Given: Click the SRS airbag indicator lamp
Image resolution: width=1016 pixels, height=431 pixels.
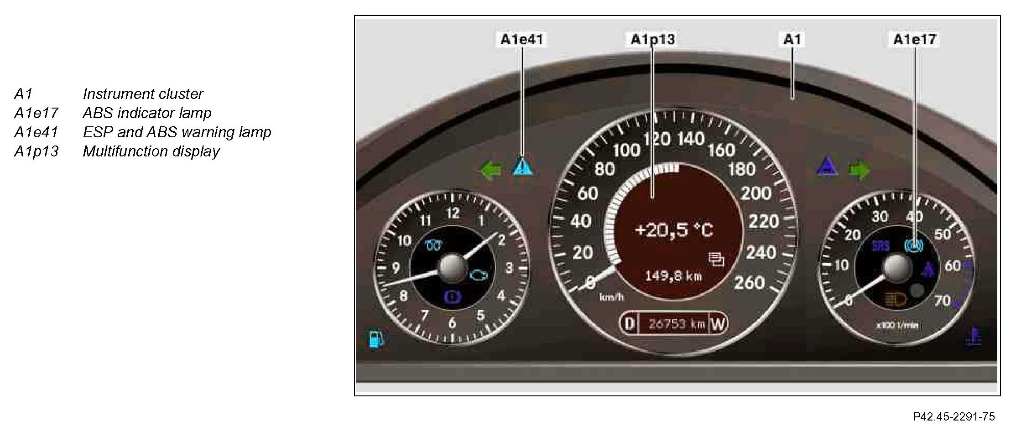Looking at the screenshot, I should click(x=881, y=246).
